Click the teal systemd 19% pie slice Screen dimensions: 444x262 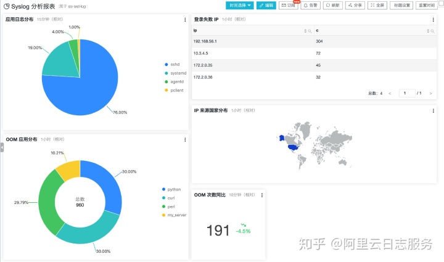pyautogui.click(x=61, y=62)
